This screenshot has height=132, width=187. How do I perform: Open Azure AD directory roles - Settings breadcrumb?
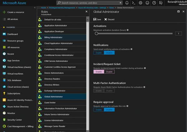pyautogui.click(x=92, y=7)
